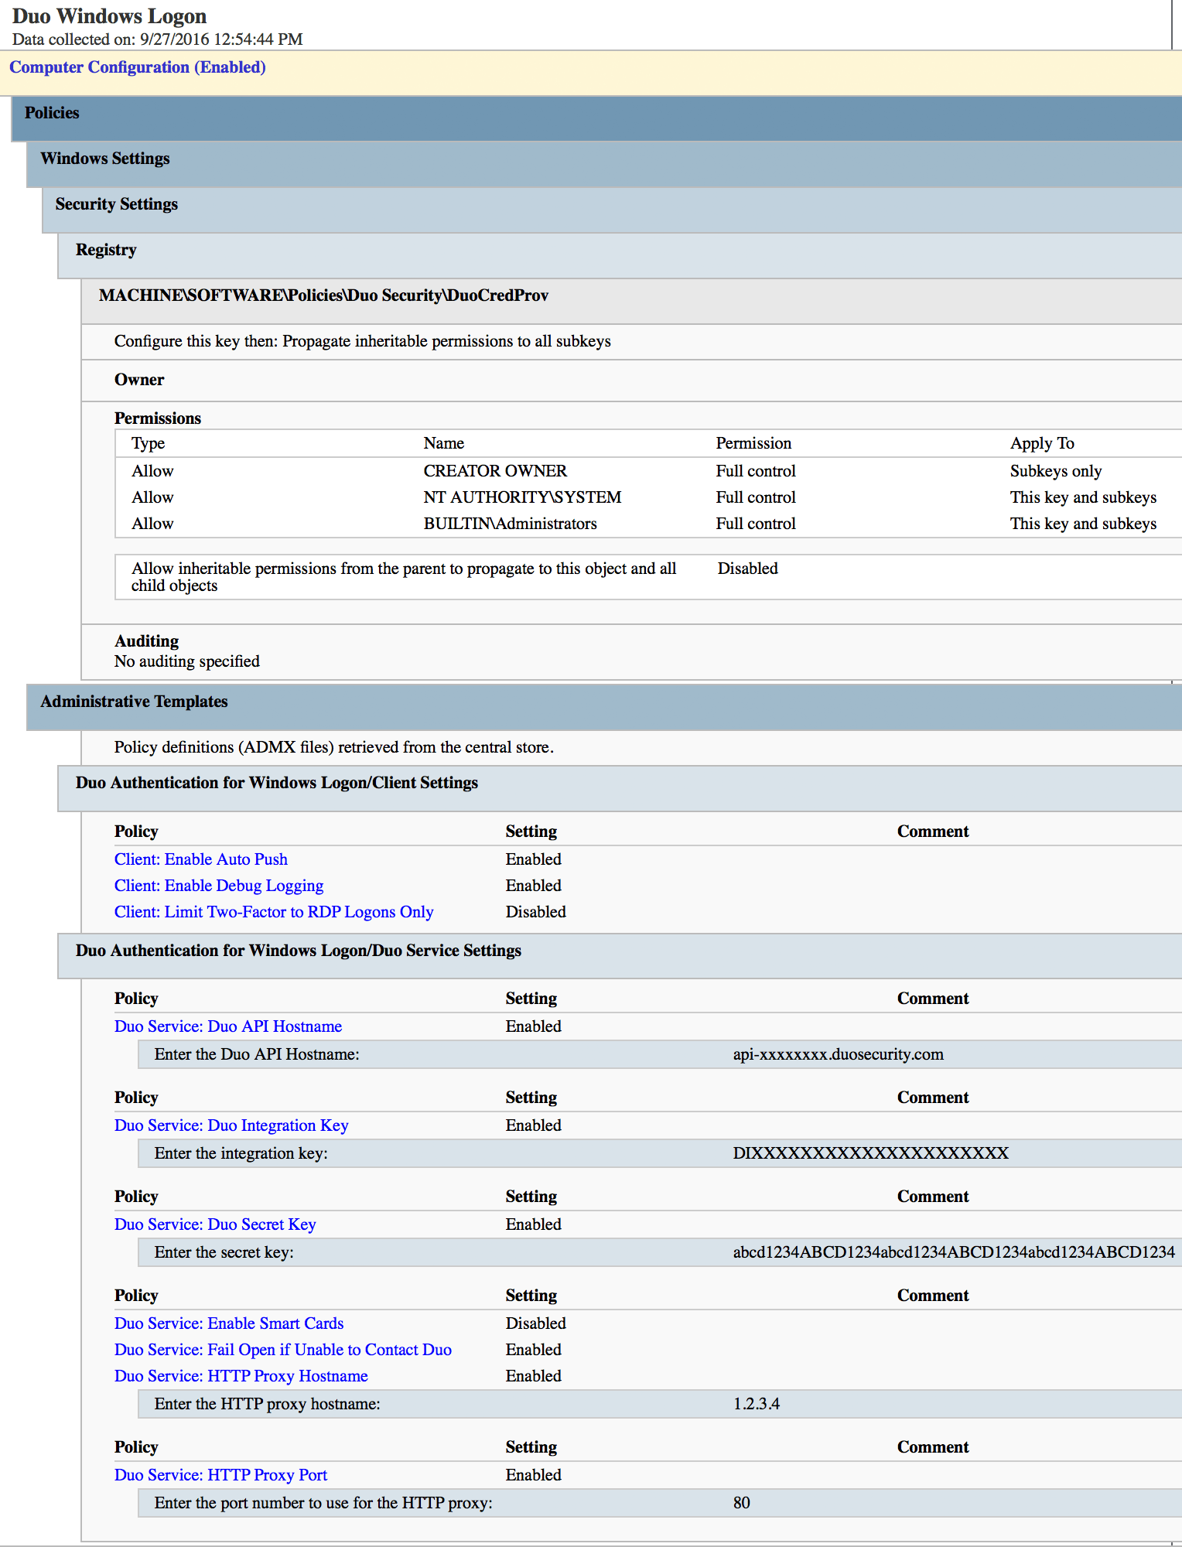Open Limit Two-Factor to RDP Logons Only policy
The height and width of the screenshot is (1547, 1182).
pyautogui.click(x=273, y=912)
